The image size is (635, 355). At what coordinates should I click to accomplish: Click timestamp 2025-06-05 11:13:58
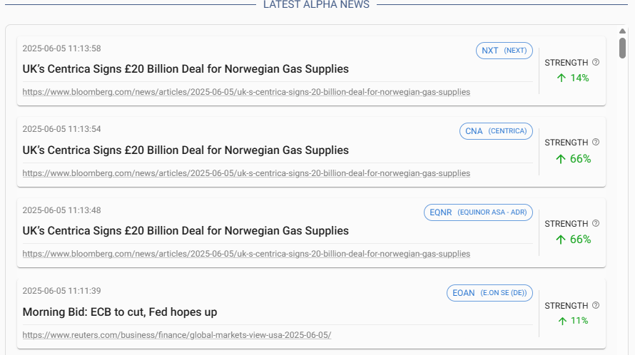[61, 48]
